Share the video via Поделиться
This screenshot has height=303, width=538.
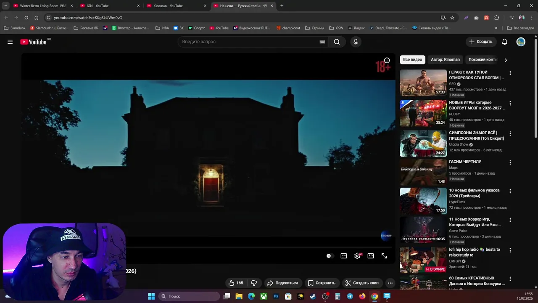(282, 283)
